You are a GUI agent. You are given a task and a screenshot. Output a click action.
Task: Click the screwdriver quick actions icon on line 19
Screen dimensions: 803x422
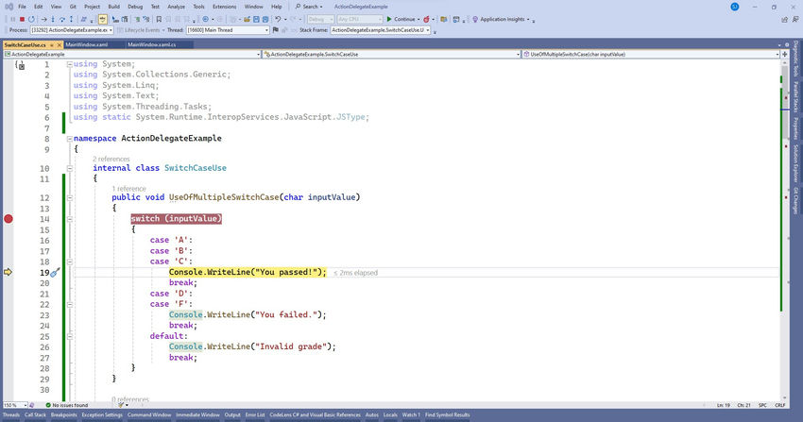[x=55, y=272]
